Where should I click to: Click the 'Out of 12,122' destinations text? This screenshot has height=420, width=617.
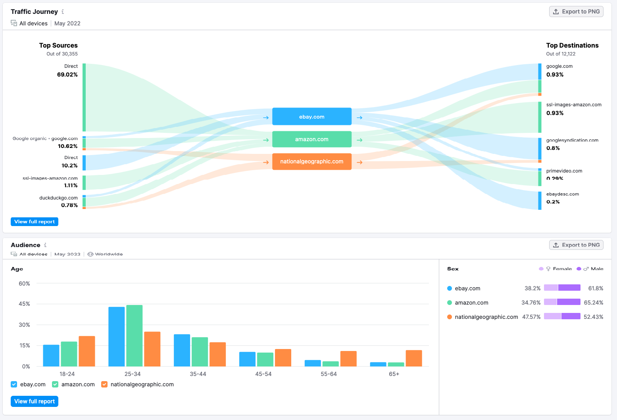pyautogui.click(x=561, y=54)
